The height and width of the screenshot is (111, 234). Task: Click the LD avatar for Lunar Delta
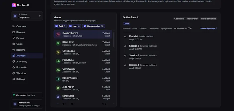58,97
